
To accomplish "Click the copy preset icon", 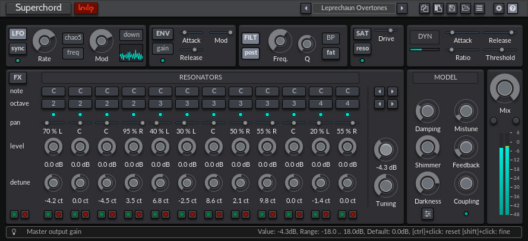I will [x=424, y=8].
